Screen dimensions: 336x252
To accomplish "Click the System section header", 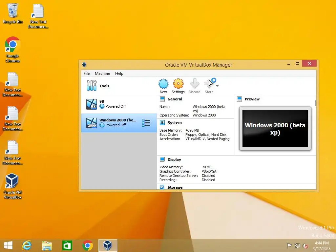I will point(175,123).
